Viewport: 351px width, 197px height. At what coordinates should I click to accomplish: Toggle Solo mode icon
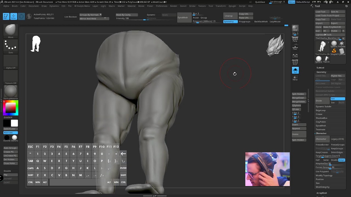coord(295,71)
